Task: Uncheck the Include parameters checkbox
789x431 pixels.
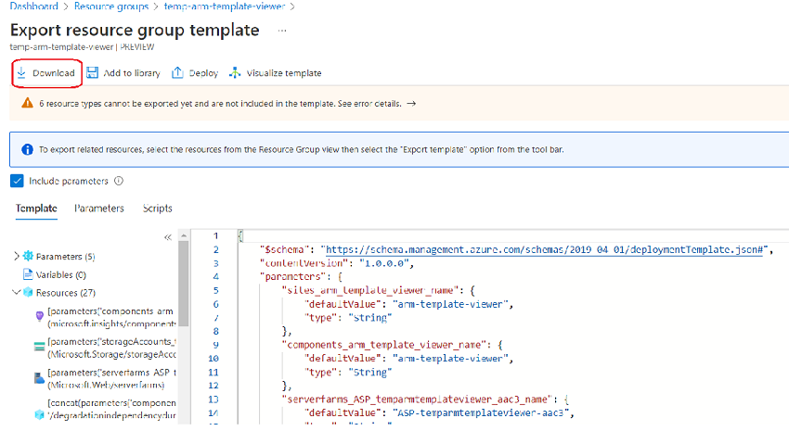Action: coord(18,181)
